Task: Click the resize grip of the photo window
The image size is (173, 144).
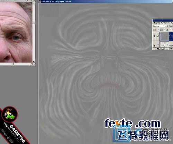Action: [x=34, y=64]
